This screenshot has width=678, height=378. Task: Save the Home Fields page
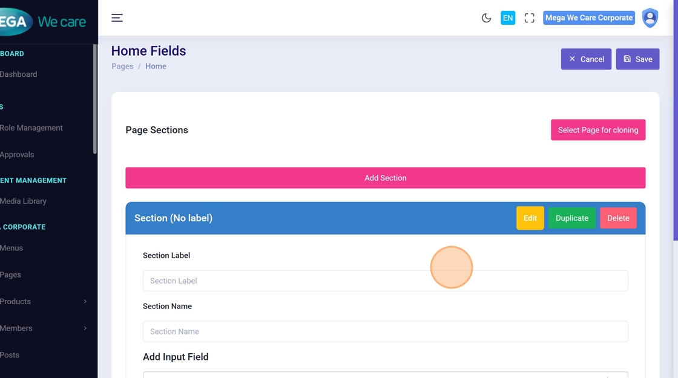click(x=637, y=59)
